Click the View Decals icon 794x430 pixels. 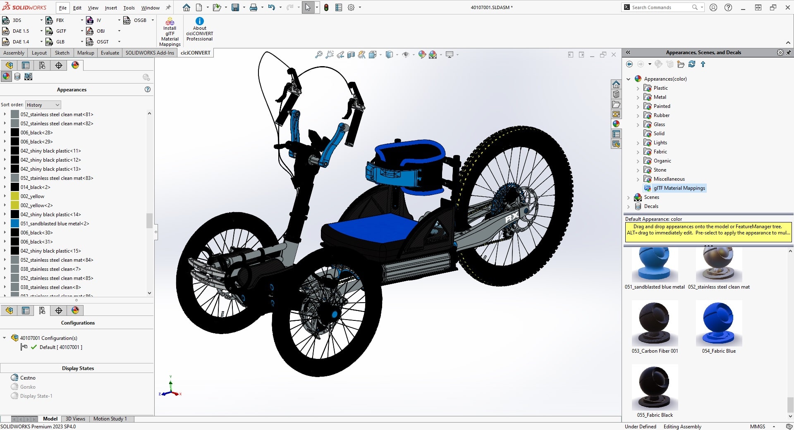point(17,76)
